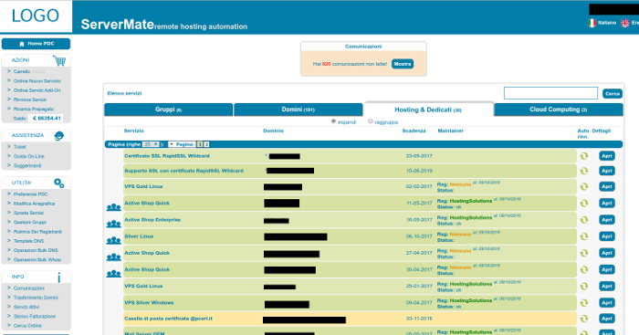Click the Italian flag icon

[592, 23]
